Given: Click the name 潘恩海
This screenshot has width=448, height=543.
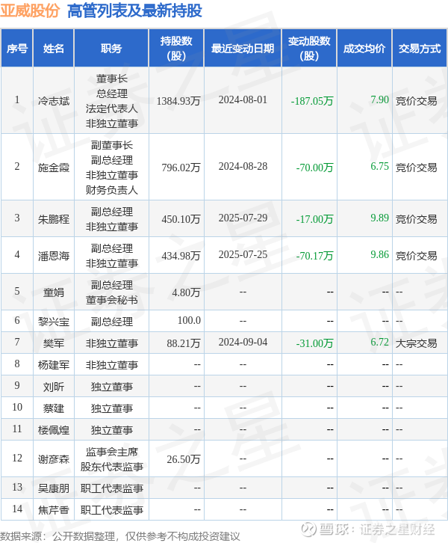Looking at the screenshot, I should (x=54, y=256).
